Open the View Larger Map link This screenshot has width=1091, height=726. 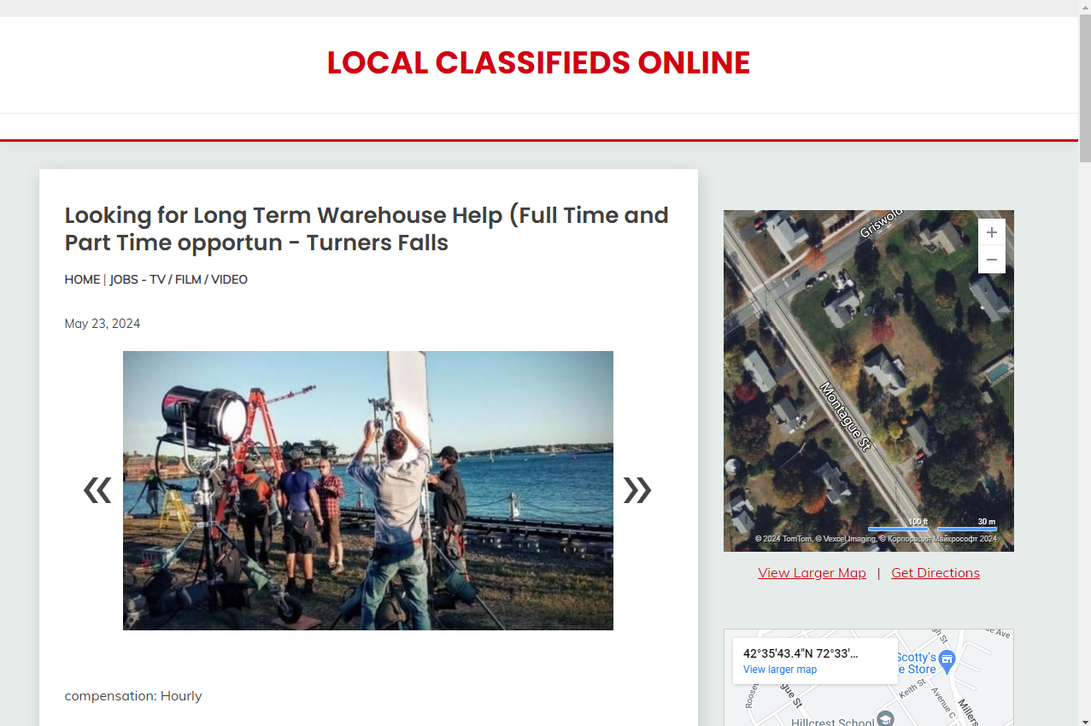[812, 572]
